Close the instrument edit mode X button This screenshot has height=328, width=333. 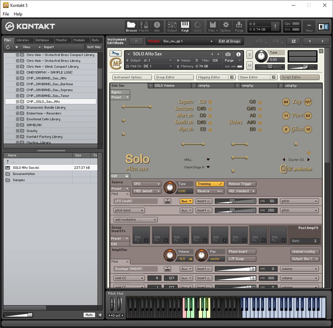(x=136, y=41)
